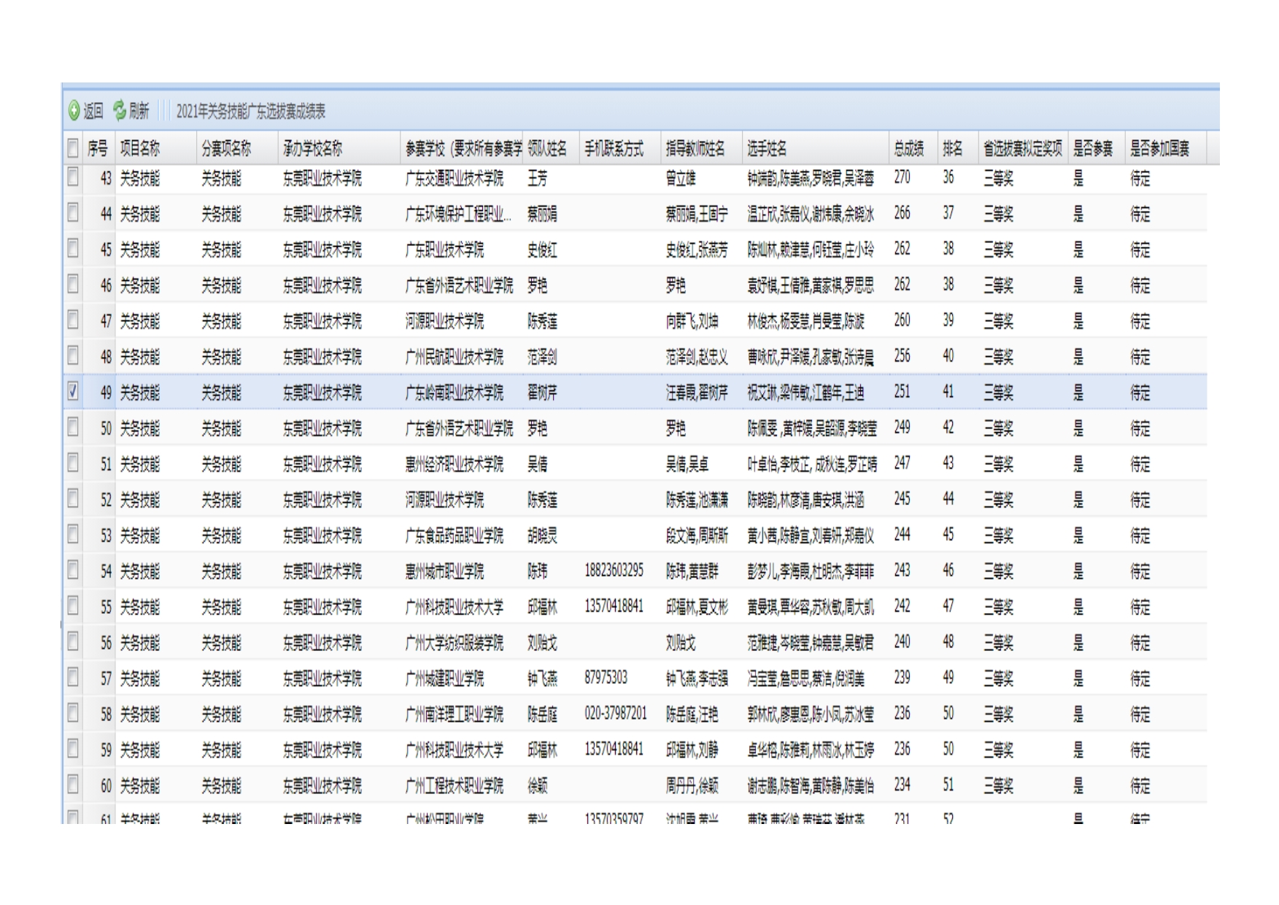Viewport: 1279px width, 905px height.
Task: Select the 广东交通职业技术学院 school cell
Action: click(x=455, y=178)
